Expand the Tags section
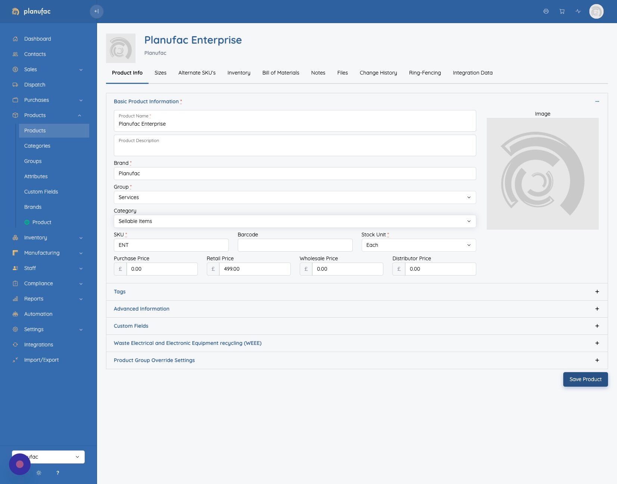 click(x=597, y=292)
